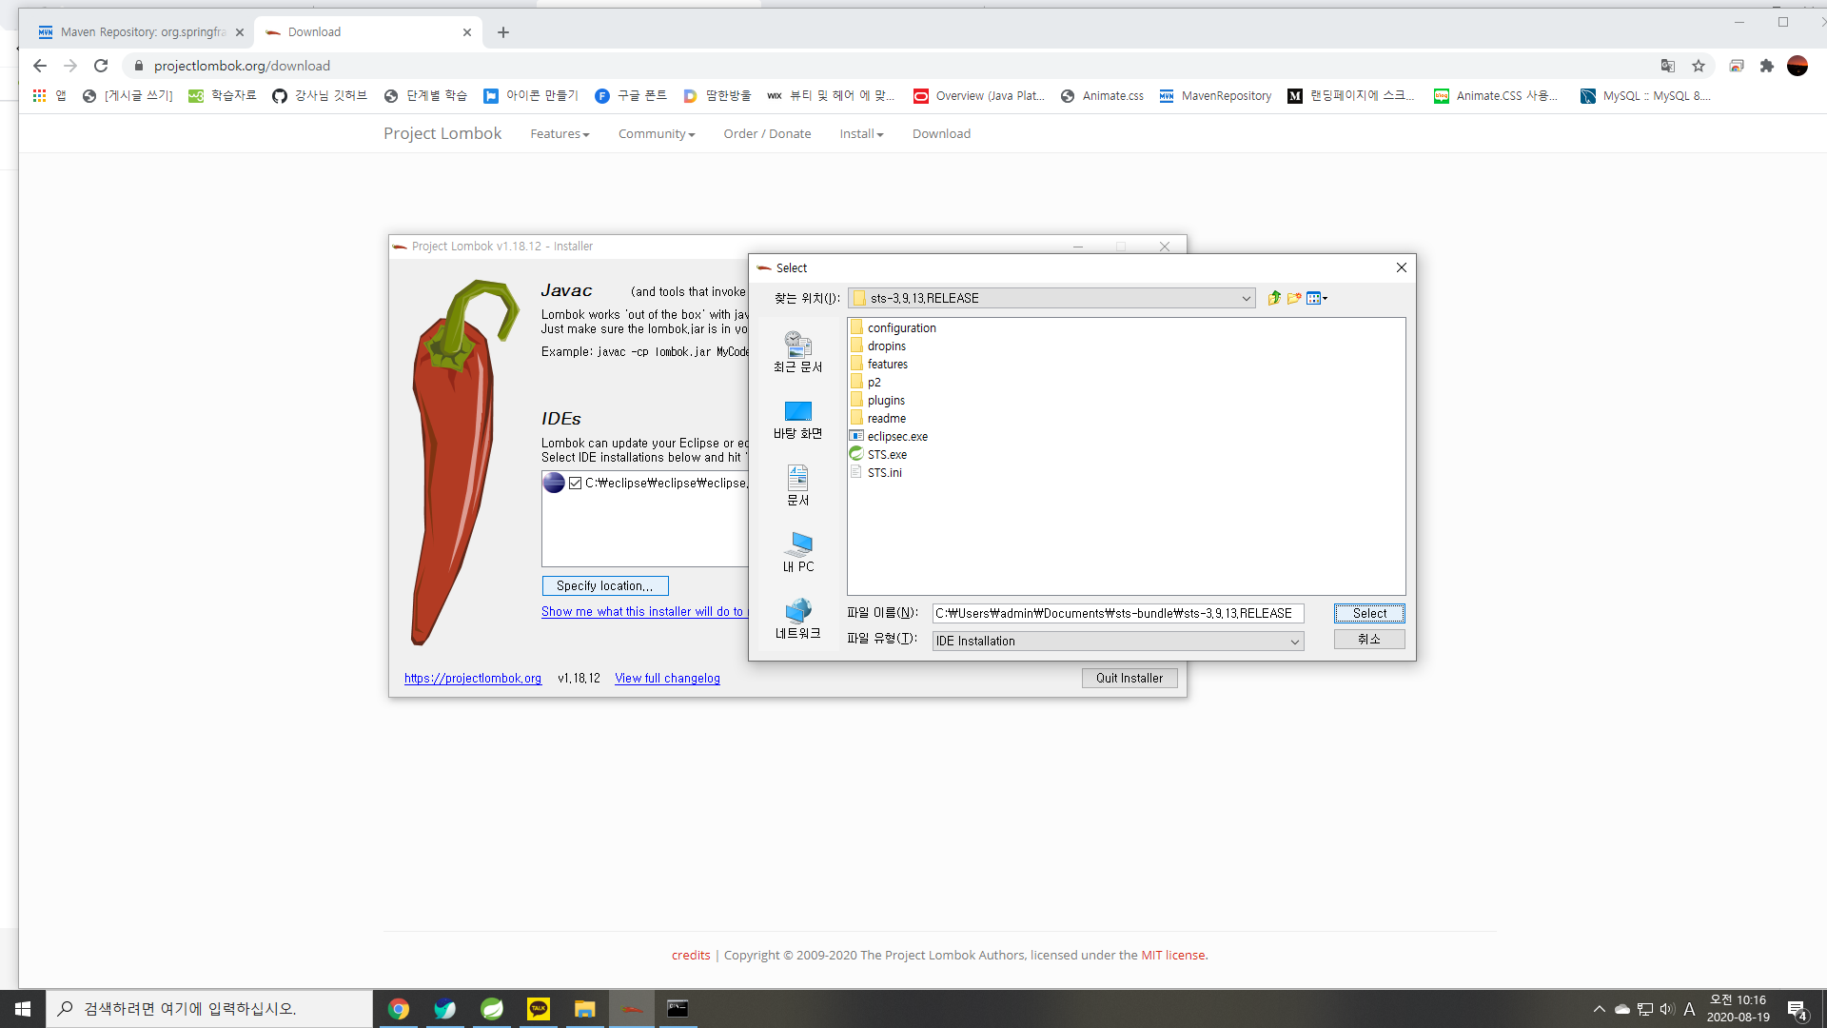Open the Community menu
The height and width of the screenshot is (1028, 1827).
click(x=657, y=133)
